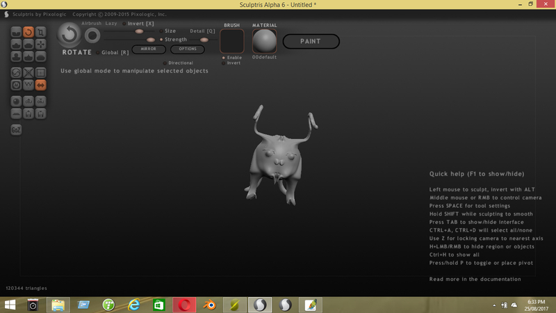
Task: Toggle the orange Symmetry icon
Action: pos(41,85)
